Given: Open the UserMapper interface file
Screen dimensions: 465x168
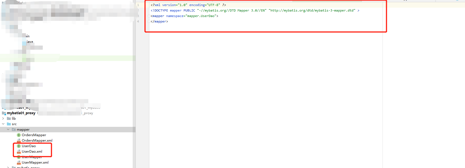Looking at the screenshot, I should [x=32, y=157].
